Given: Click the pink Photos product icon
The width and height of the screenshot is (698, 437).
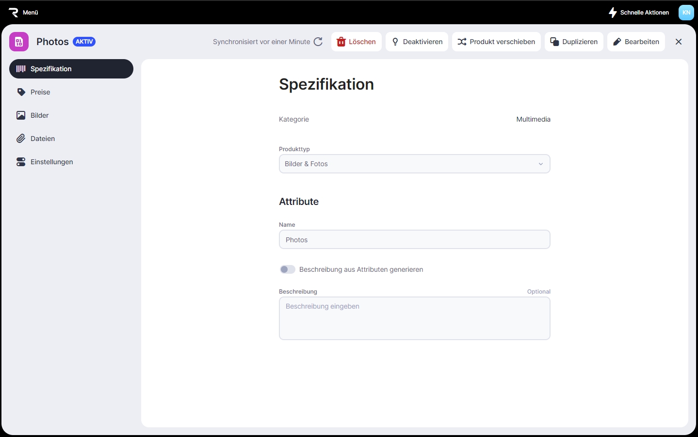Looking at the screenshot, I should pos(19,42).
